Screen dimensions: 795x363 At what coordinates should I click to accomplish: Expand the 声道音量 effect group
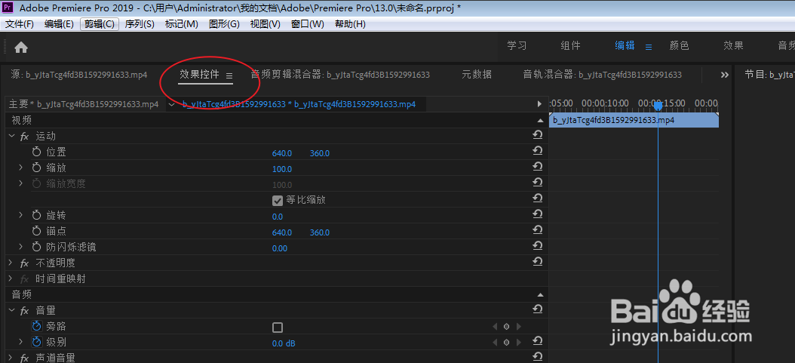click(x=11, y=358)
